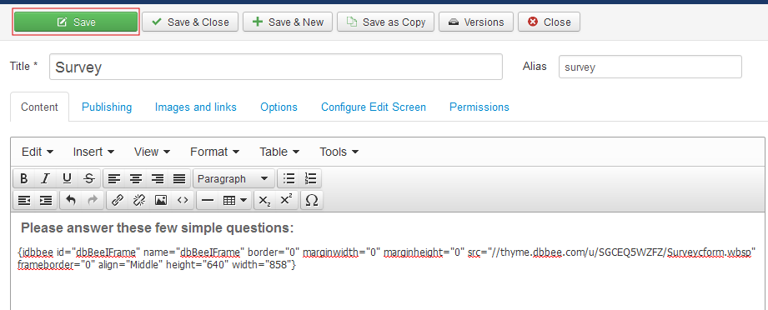Click the green Save button
This screenshot has height=310, width=768.
click(x=75, y=22)
